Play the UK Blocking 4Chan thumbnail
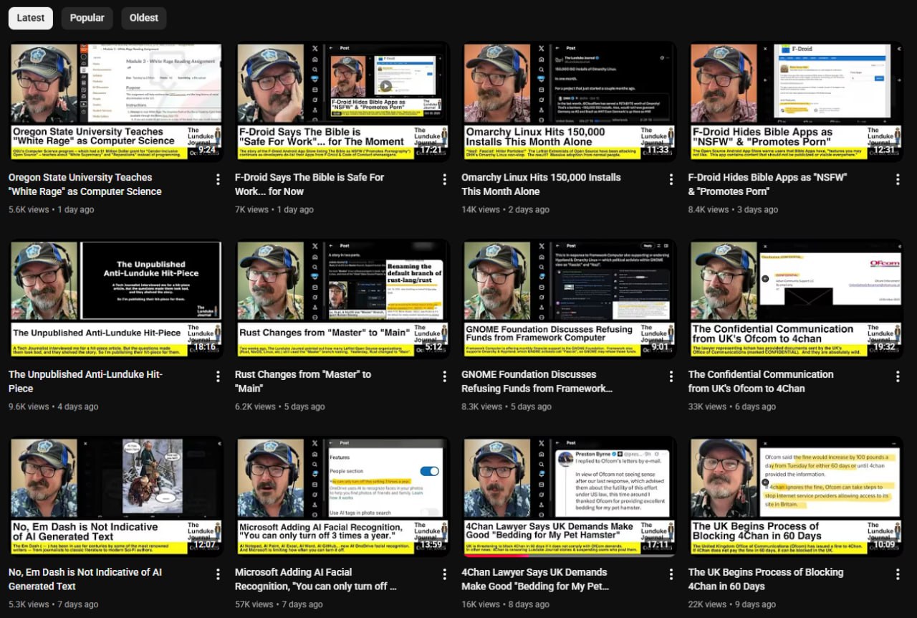The width and height of the screenshot is (917, 618). 796,496
